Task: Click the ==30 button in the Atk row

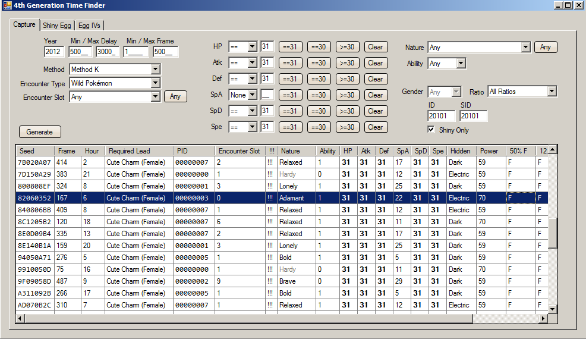Action: [319, 63]
